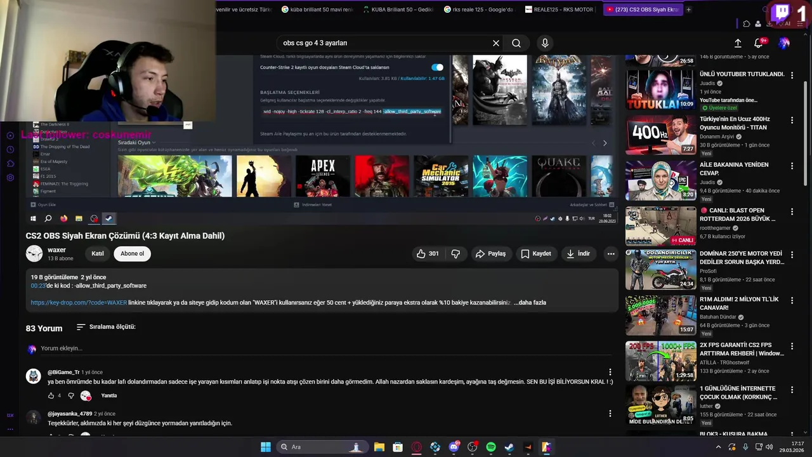Screen dimensions: 812x457
Task: Open the Windows Start menu
Action: pyautogui.click(x=266, y=447)
